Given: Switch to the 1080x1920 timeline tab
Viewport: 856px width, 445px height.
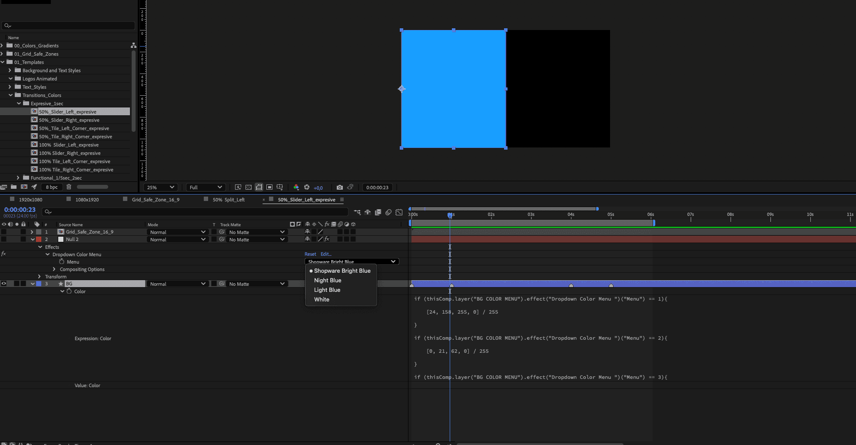Looking at the screenshot, I should click(87, 200).
